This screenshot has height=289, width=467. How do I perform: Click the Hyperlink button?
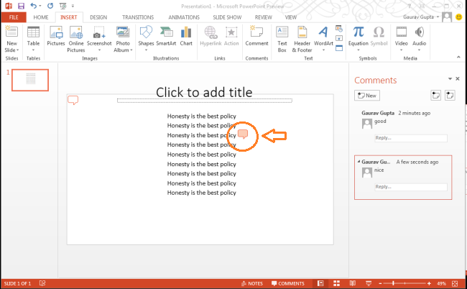point(211,36)
